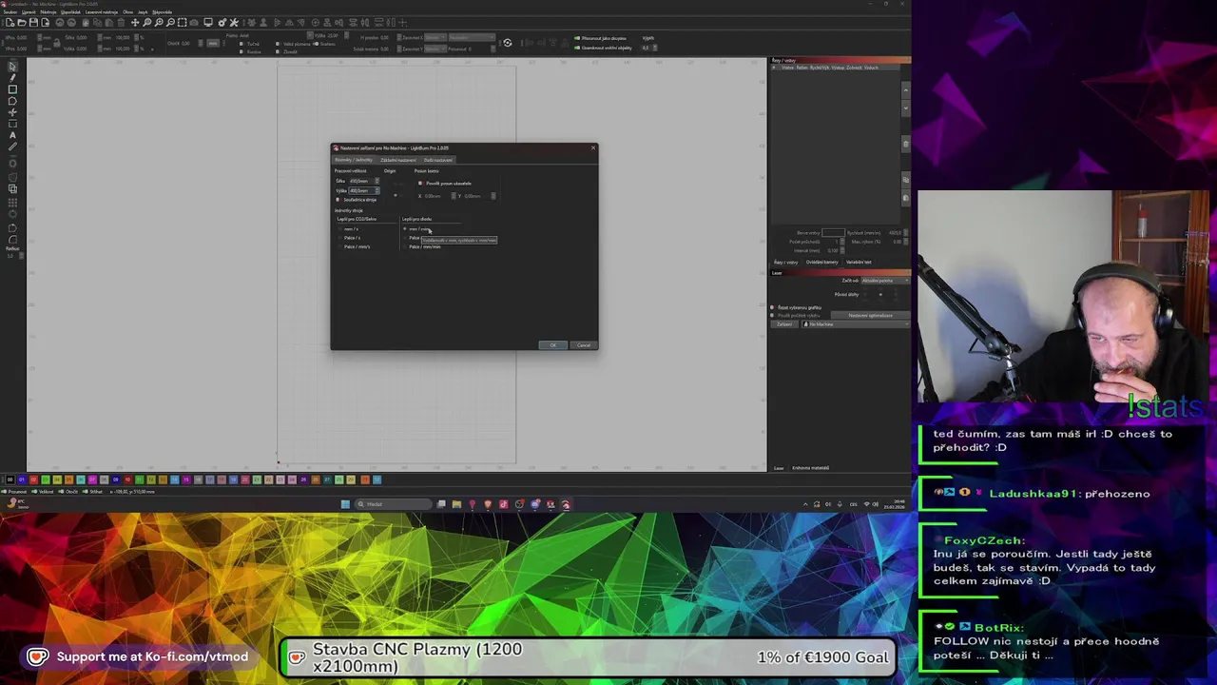This screenshot has height=685, width=1217.
Task: Click the Zoom In magnifier icon
Action: [159, 22]
